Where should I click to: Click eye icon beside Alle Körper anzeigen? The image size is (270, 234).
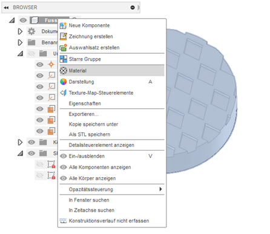coord(64,178)
